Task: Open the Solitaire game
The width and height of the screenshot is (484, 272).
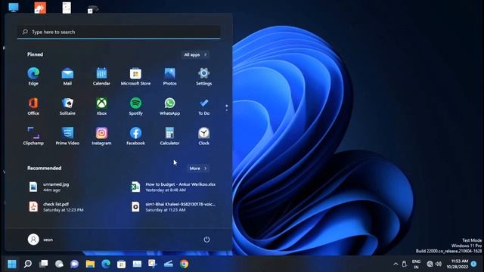Action: pos(67,107)
